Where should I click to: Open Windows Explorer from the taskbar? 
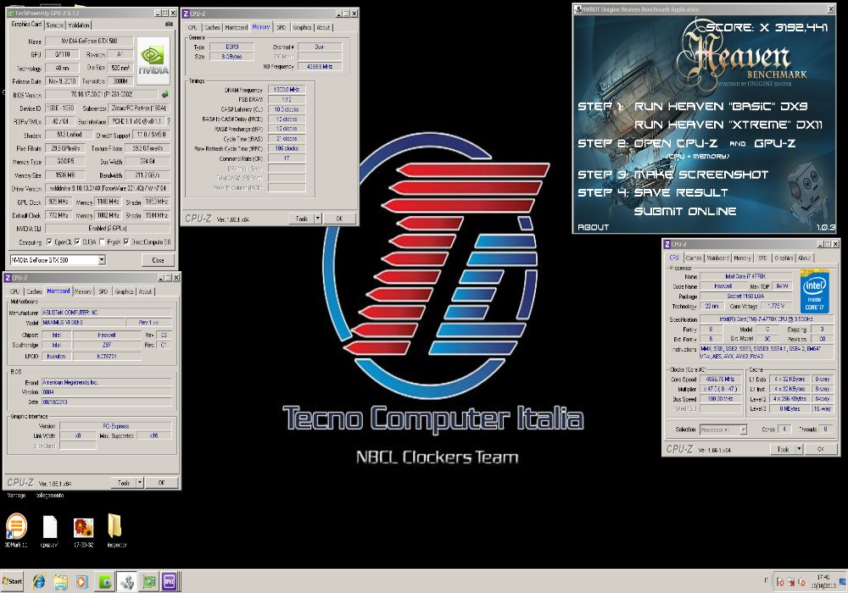(x=60, y=582)
